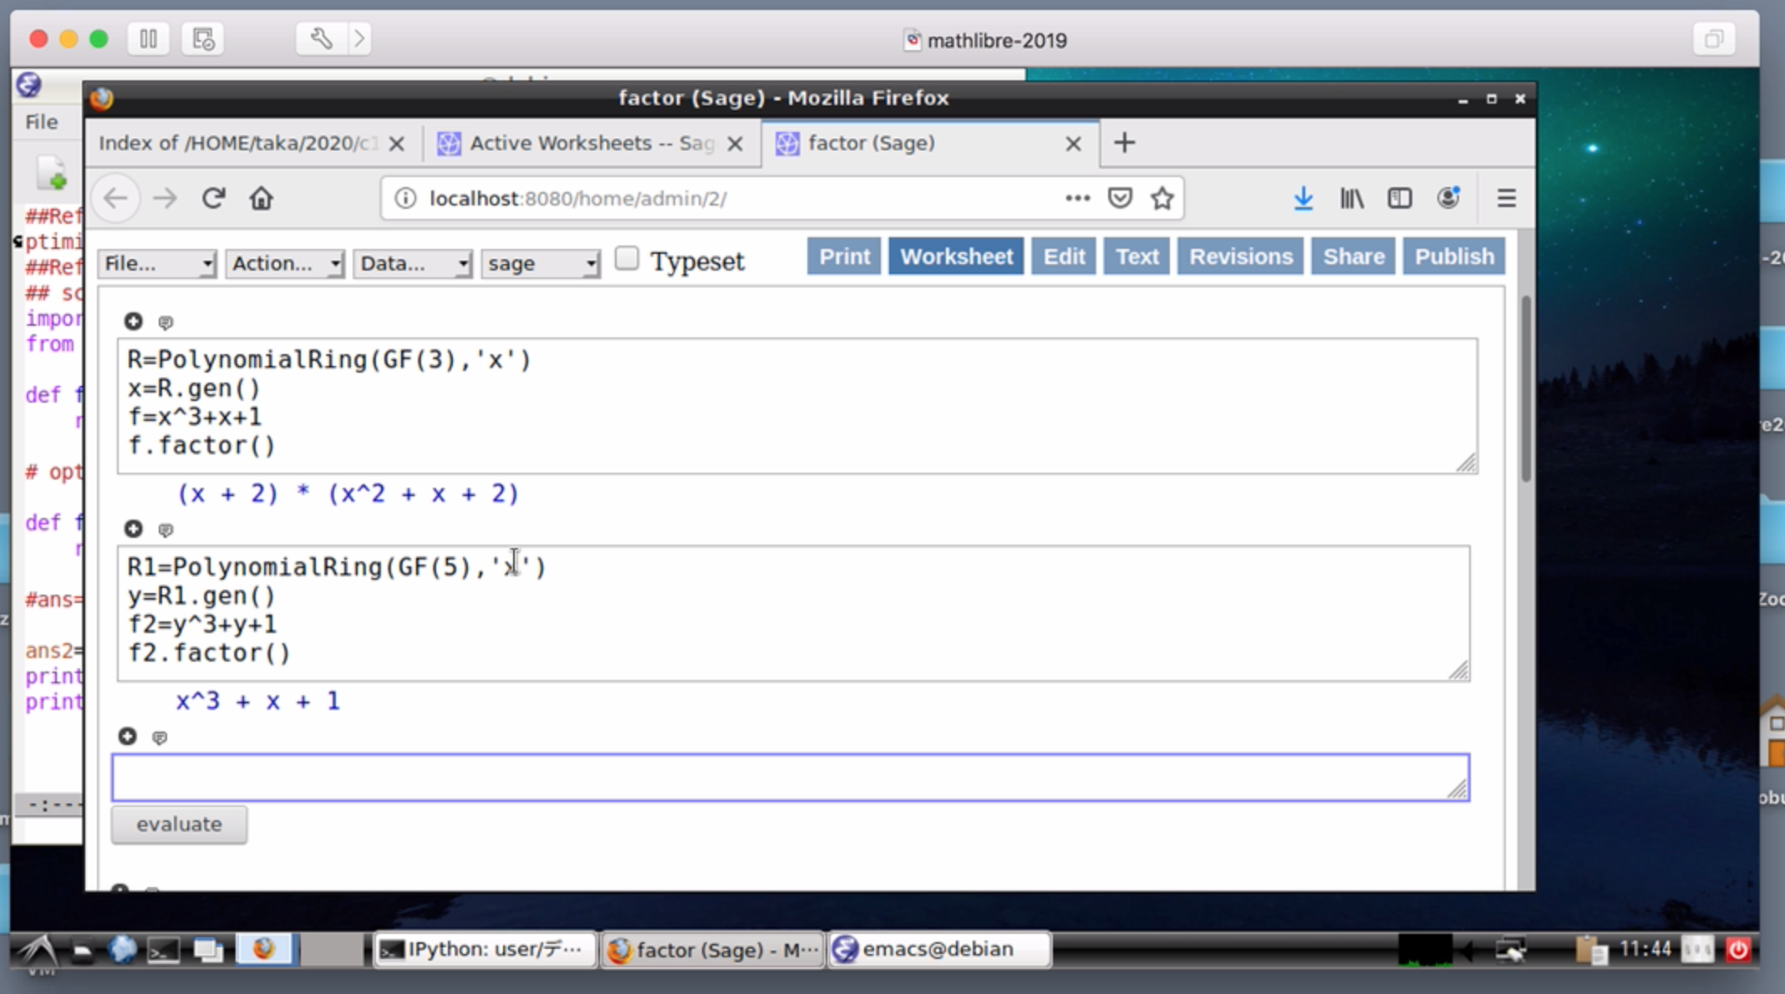1785x994 pixels.
Task: Open the VM settings wrench icon
Action: (321, 39)
